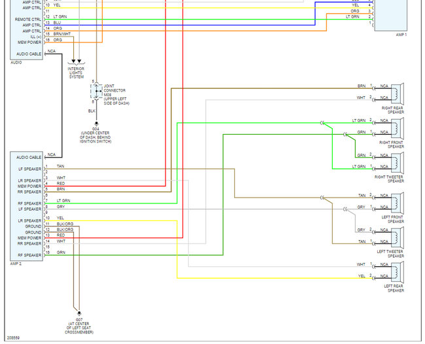Click the 'GRN' wire label at AMP 2 pin 16
425x344 pixels.
click(x=61, y=252)
